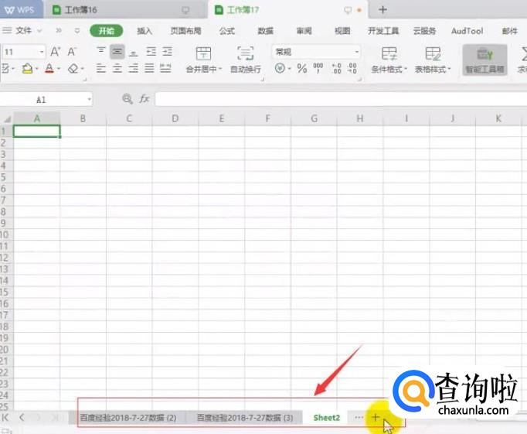Open new document tab plus button
Screen dimensions: 527x434
pos(382,10)
